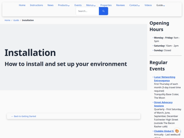
Task: Open the palette theme switcher icon
Action: [x=177, y=131]
